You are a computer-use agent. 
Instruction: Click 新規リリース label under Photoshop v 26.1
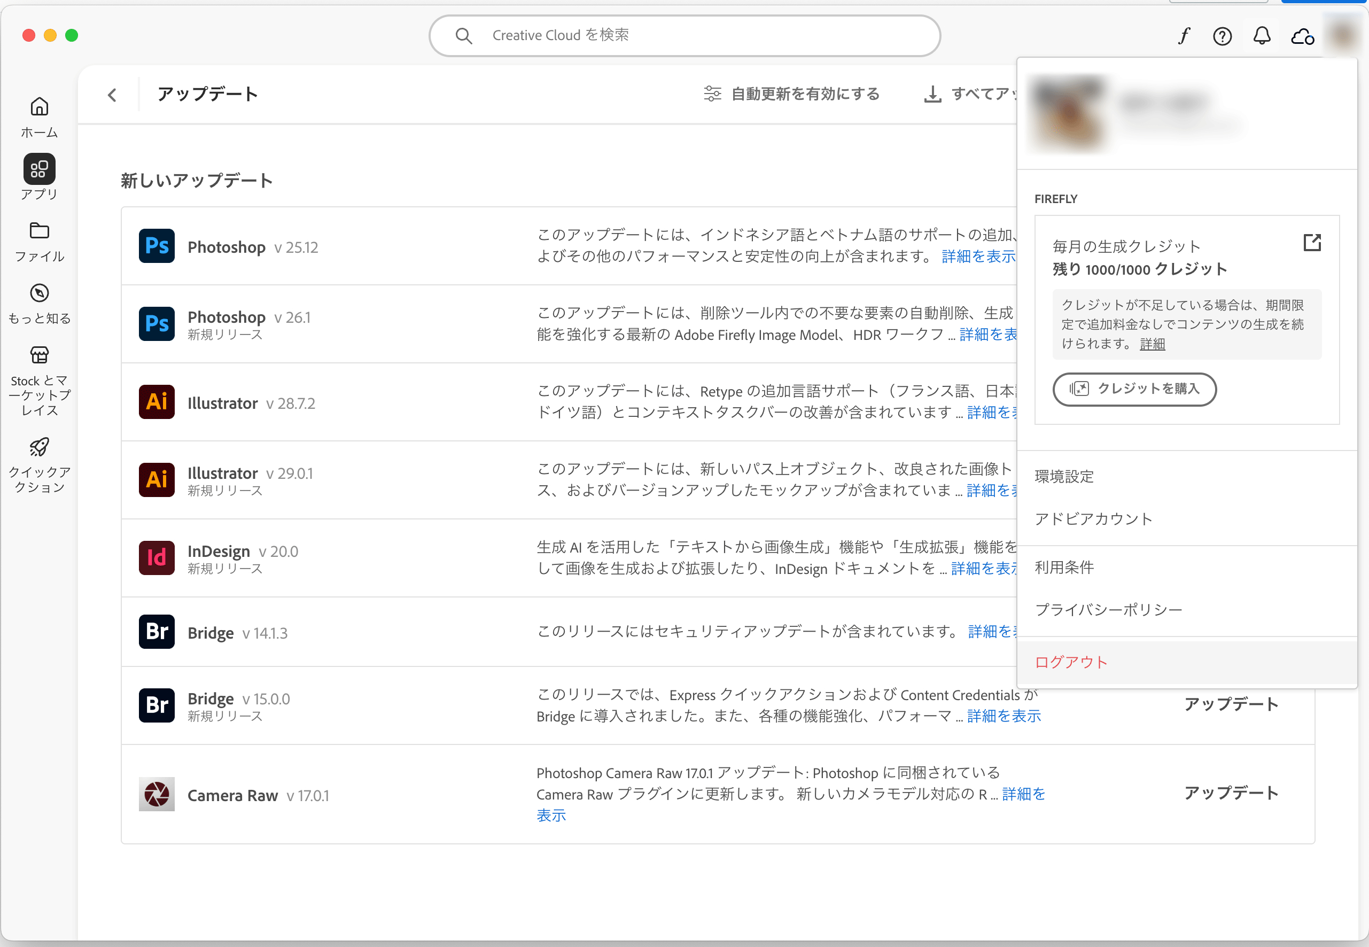tap(225, 335)
